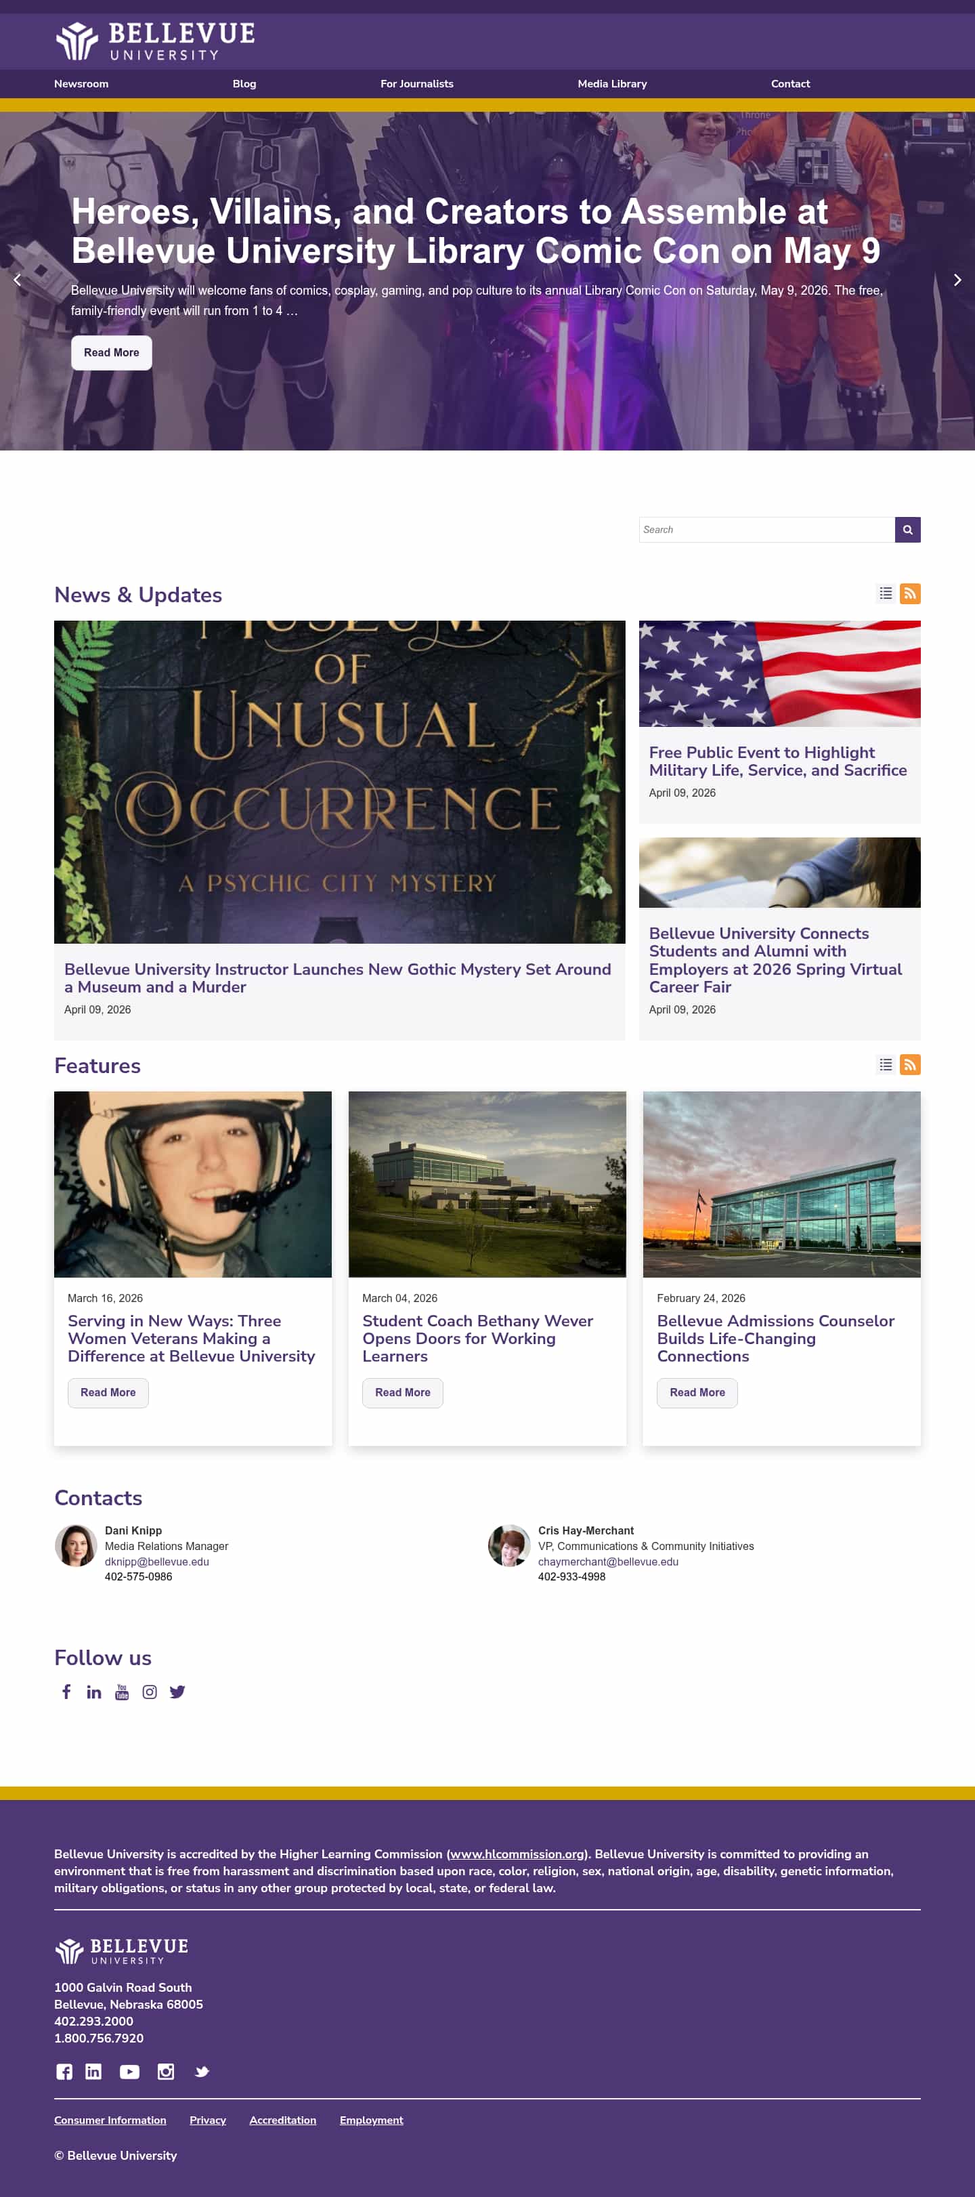
Task: Open the News & Updates list view
Action: (x=886, y=593)
